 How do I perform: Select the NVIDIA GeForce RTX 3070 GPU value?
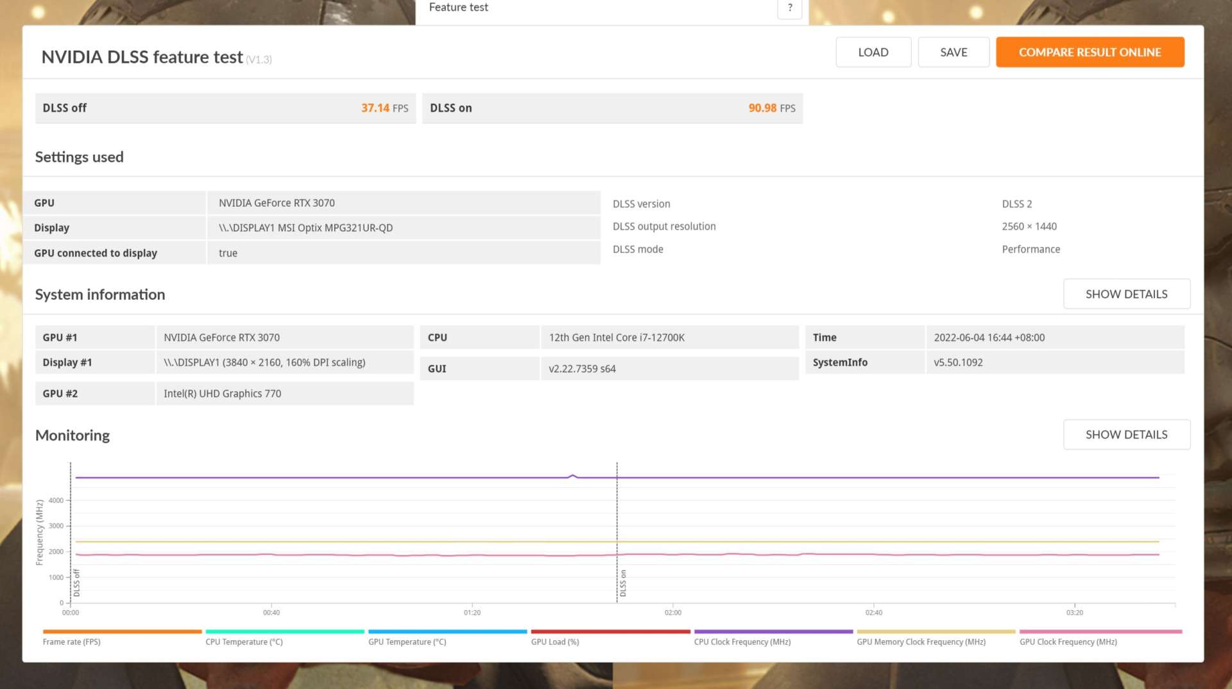(277, 203)
